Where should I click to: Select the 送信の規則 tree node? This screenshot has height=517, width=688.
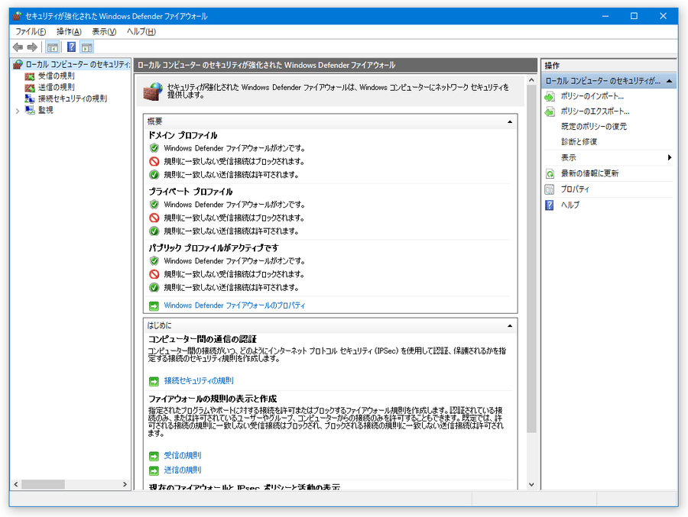point(56,87)
